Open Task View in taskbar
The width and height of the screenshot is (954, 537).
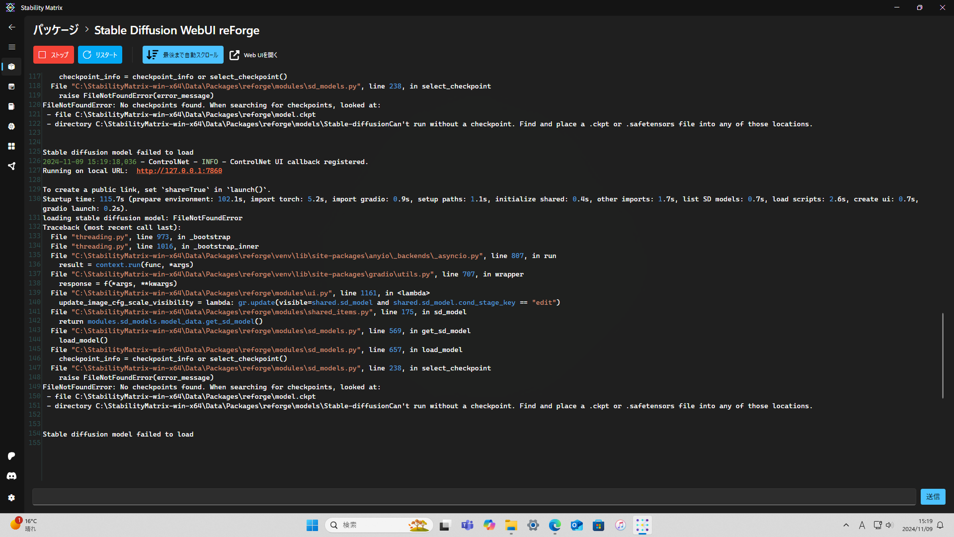coord(445,525)
